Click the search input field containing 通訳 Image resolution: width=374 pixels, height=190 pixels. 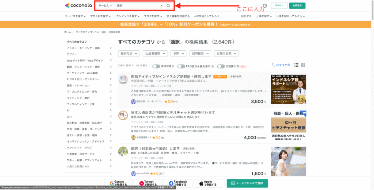point(137,6)
